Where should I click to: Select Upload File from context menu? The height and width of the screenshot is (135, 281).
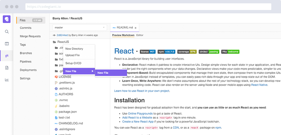pos(73,55)
